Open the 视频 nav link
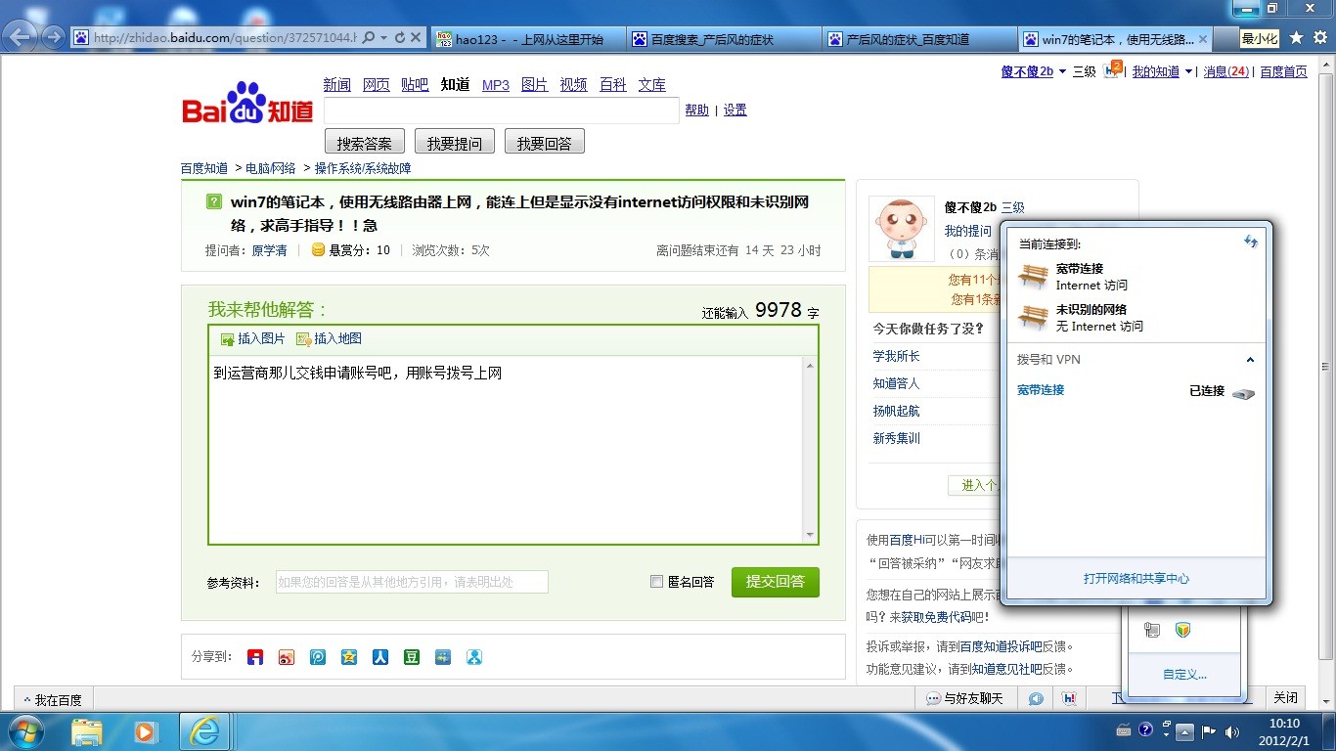This screenshot has height=751, width=1336. [x=573, y=85]
